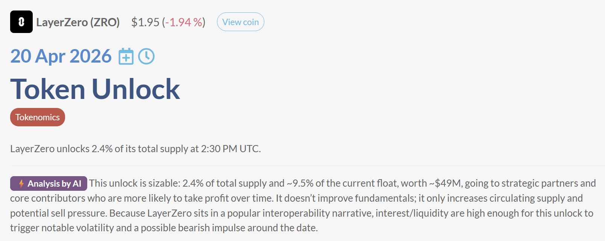
Task: Open the LayerZero (ZRO) coin name link
Action: click(x=78, y=22)
